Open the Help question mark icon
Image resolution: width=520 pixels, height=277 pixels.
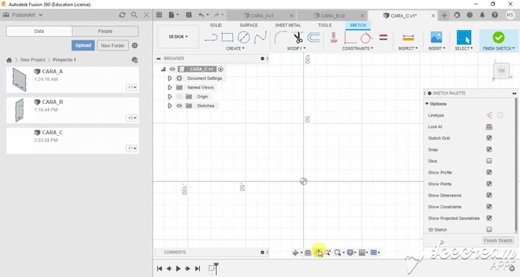tap(494, 15)
